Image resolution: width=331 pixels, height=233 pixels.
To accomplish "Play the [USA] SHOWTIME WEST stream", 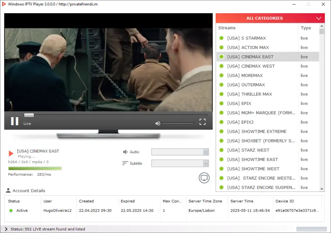I will pos(268,169).
